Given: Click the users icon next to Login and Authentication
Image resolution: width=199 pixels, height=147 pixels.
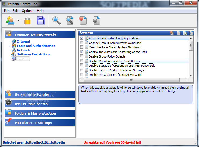Looking at the screenshot, I should 14,46.
